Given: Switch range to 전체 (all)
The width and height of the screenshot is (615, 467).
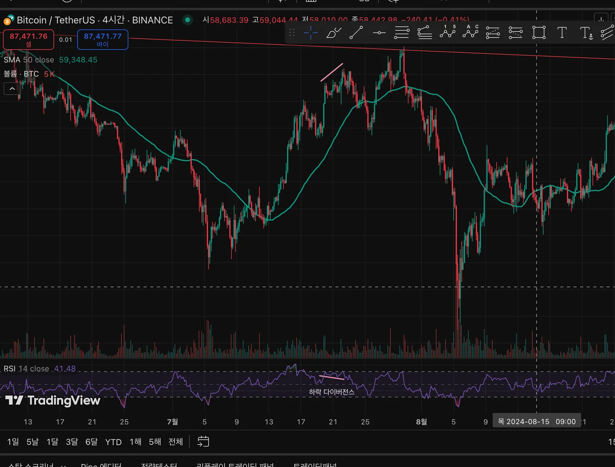Looking at the screenshot, I should (x=176, y=442).
